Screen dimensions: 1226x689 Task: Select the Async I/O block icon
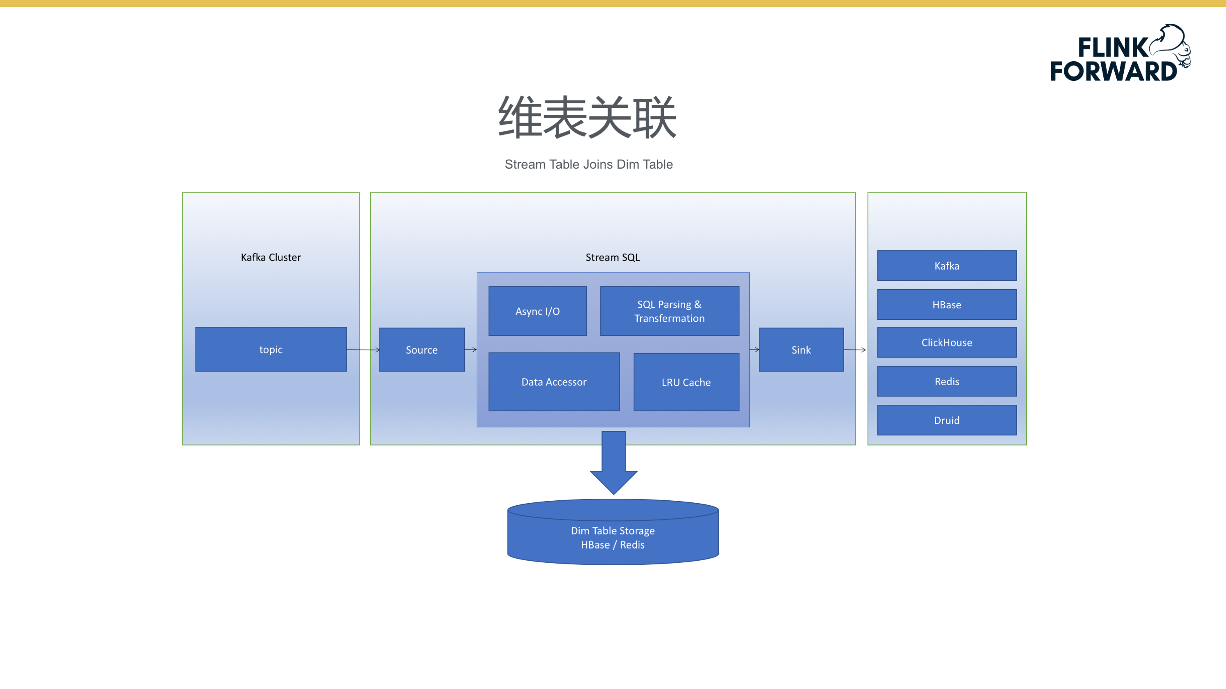pyautogui.click(x=537, y=310)
